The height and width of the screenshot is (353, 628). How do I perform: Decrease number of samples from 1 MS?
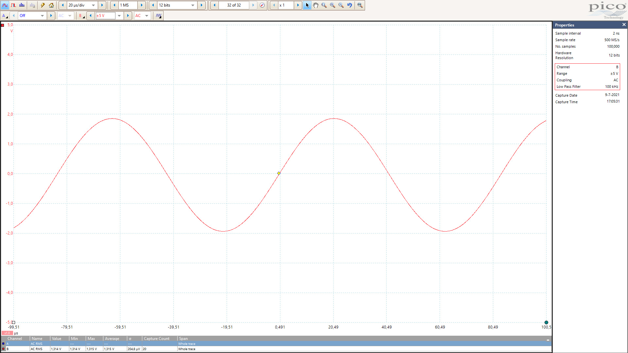(x=114, y=5)
